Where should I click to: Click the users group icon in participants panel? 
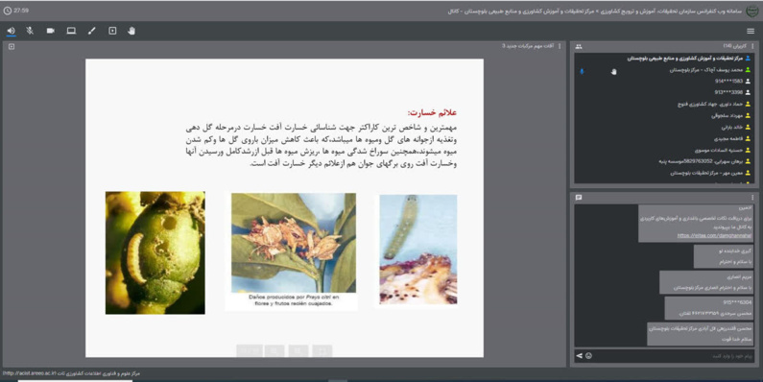click(x=579, y=47)
